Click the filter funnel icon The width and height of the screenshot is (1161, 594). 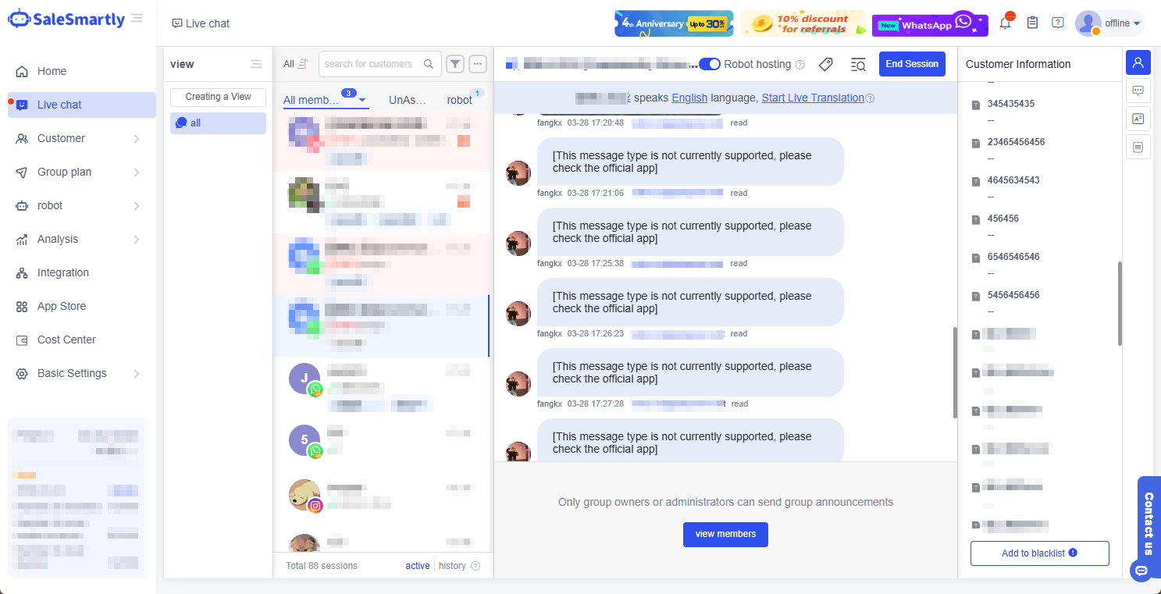coord(455,64)
